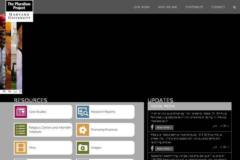
Task: Follow the Case Studies link text
Action: 38,112
